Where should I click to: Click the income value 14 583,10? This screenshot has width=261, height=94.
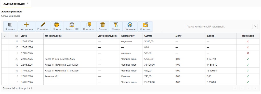coord(212,65)
